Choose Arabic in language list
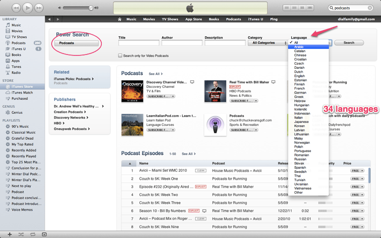The height and width of the screenshot is (238, 381). pyautogui.click(x=308, y=47)
